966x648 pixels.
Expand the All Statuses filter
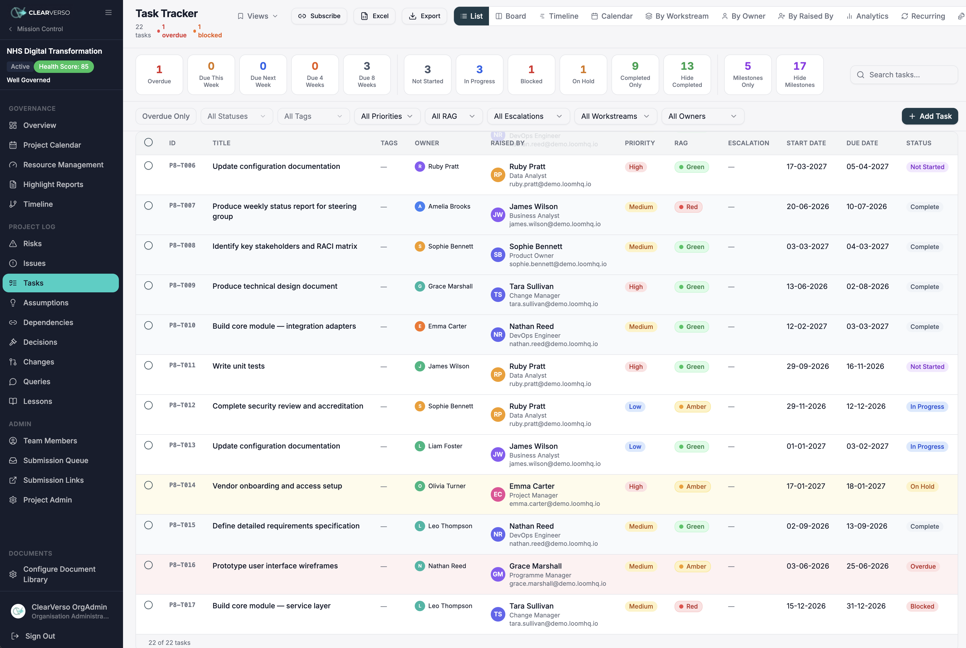236,116
